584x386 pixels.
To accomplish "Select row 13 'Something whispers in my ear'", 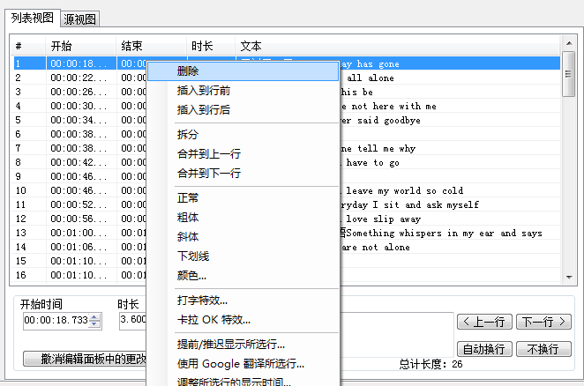I will 286,233.
